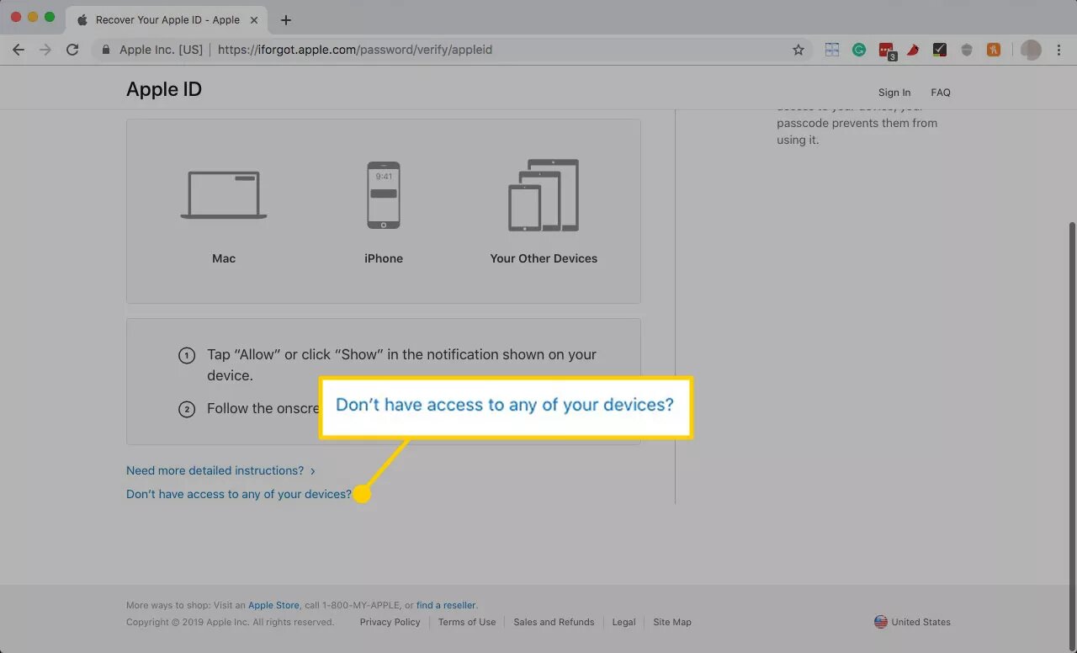Click Sign In at the top right
This screenshot has height=653, width=1077.
click(x=894, y=93)
